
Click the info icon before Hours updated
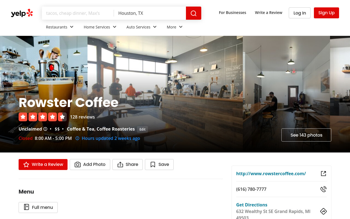77,138
